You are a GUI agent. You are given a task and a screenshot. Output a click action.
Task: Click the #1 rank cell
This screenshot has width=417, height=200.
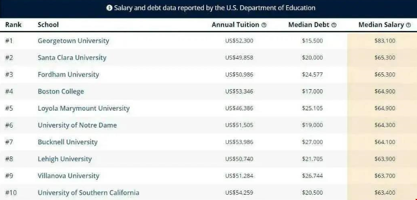(x=9, y=41)
